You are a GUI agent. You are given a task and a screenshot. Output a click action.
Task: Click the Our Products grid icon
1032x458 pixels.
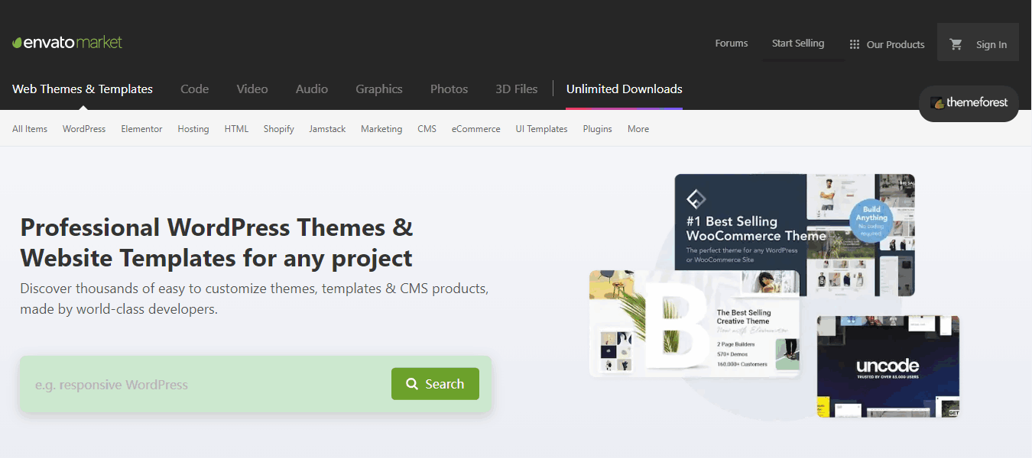click(854, 44)
